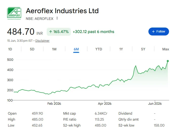The image size is (172, 132).
Task: Switch to the 5D chart range
Action: pos(32,49)
